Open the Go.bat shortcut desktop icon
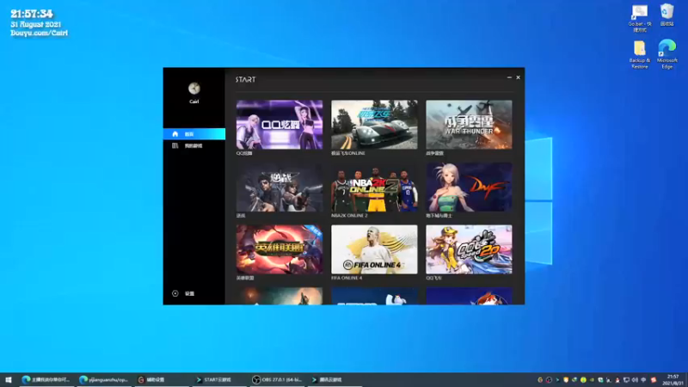 pos(640,18)
